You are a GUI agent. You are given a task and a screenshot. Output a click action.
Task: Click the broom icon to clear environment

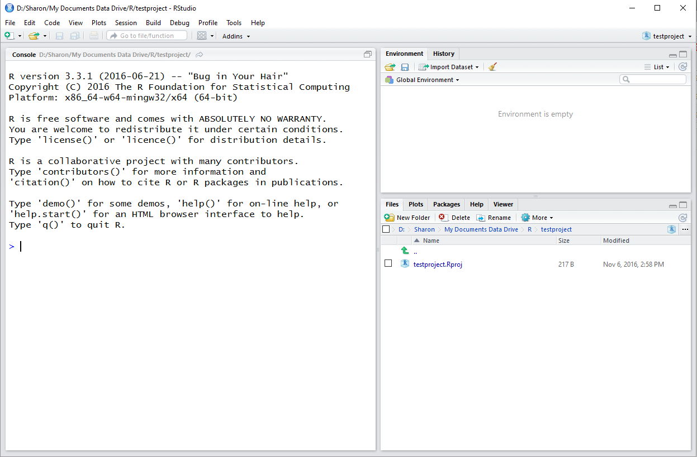492,67
